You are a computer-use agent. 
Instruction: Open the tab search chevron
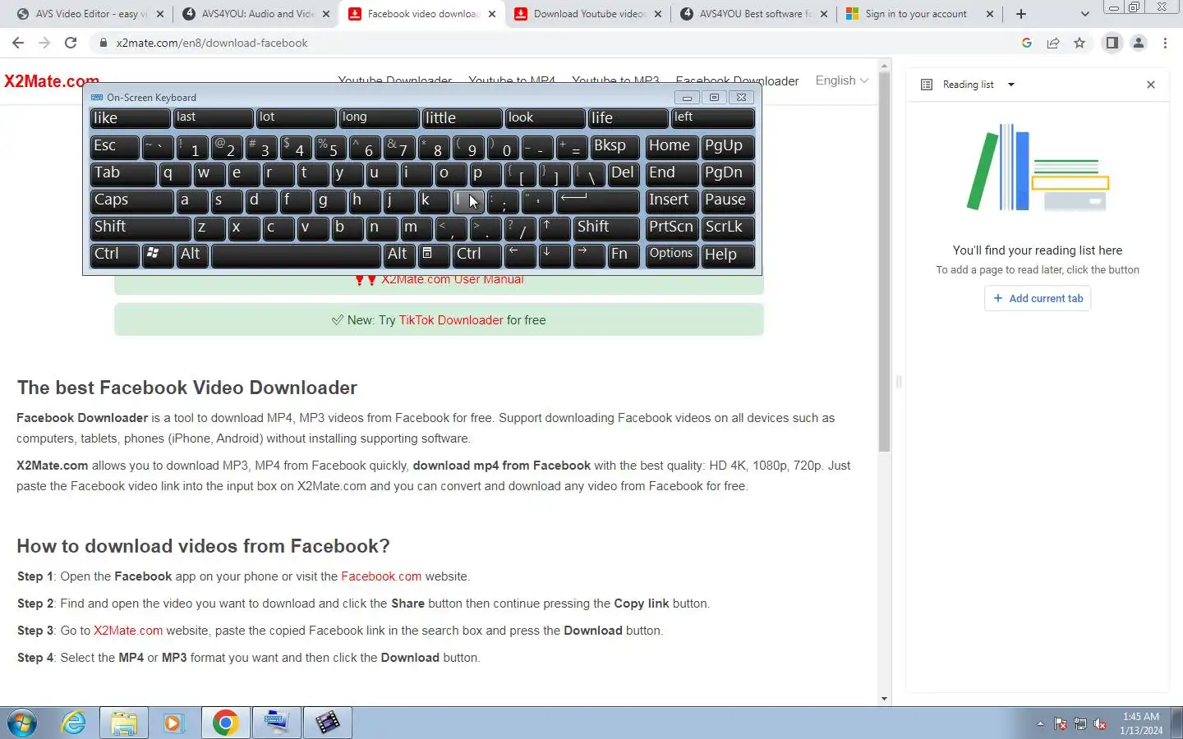[1084, 14]
